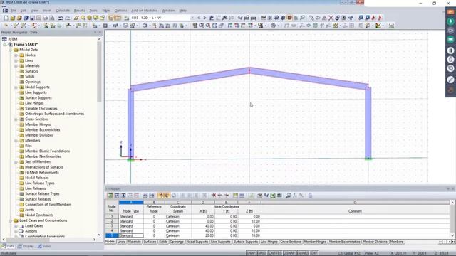The image size is (456, 256).
Task: Expand the Materials folder in navigator
Action: tap(16, 66)
